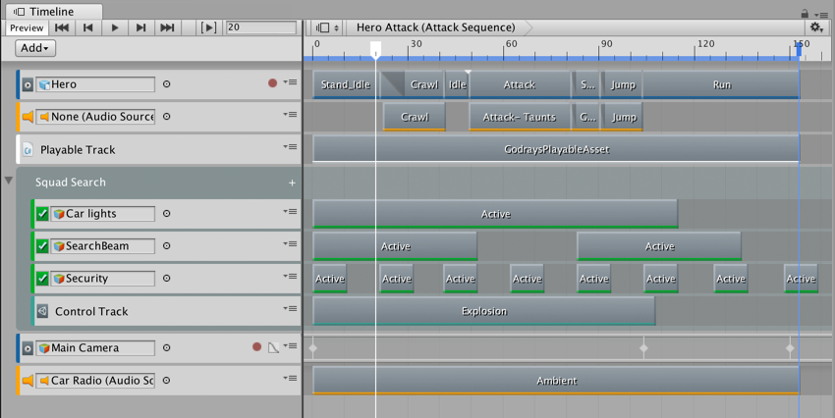Open the None (Audio Source) binding picker
Image resolution: width=835 pixels, height=418 pixels.
point(167,117)
